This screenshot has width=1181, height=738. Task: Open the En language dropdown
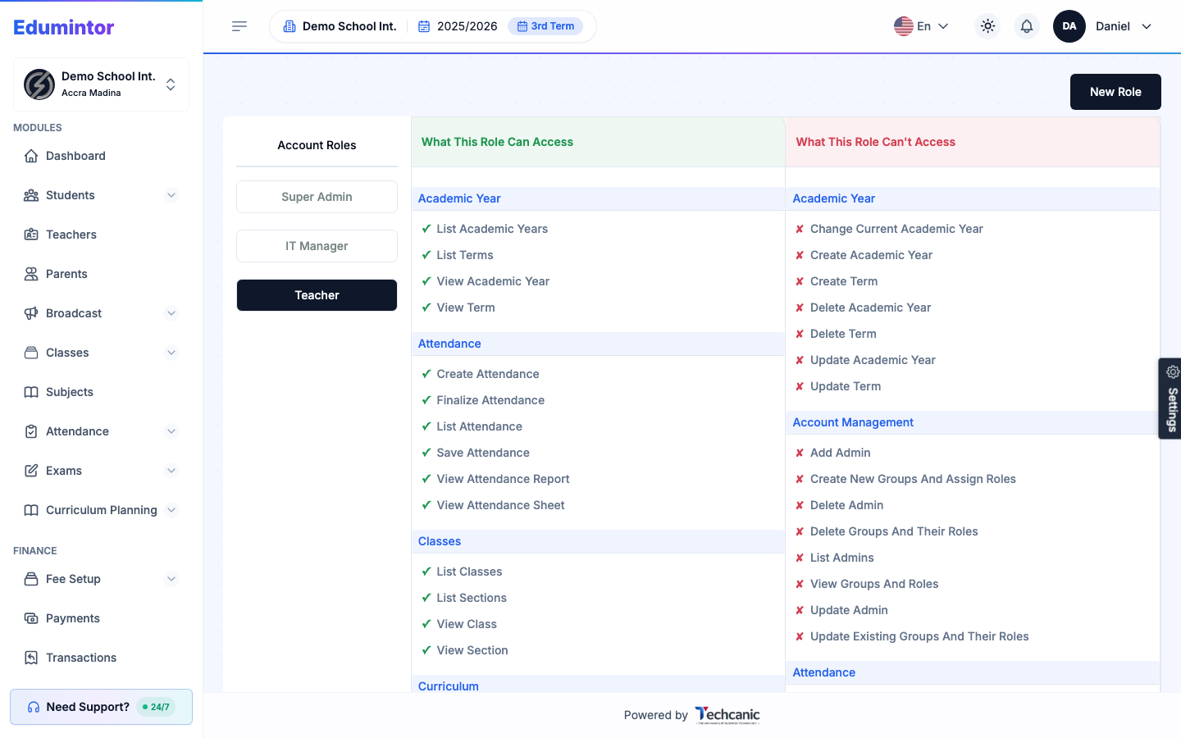pyautogui.click(x=921, y=26)
